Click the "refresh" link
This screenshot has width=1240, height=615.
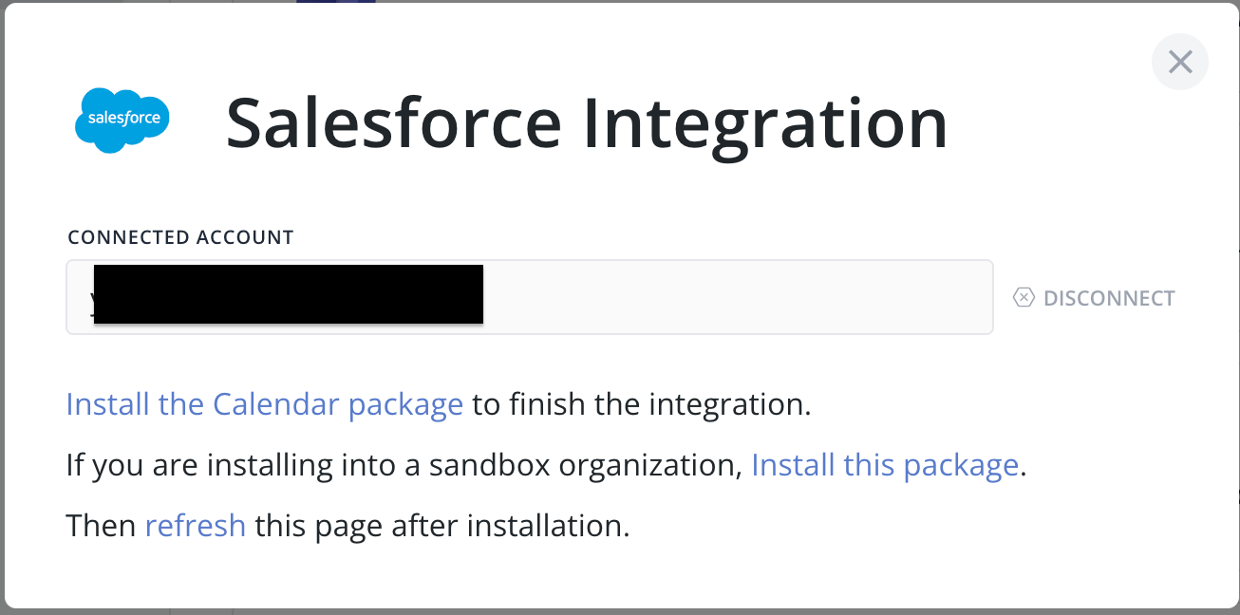click(195, 525)
